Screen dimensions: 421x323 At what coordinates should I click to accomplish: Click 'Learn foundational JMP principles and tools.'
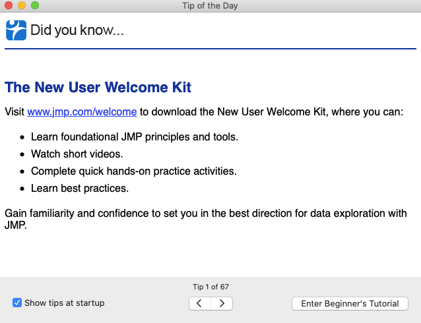[x=135, y=137]
